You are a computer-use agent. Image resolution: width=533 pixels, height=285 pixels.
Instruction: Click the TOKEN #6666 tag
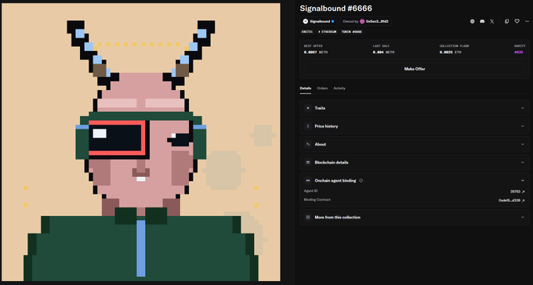tap(351, 32)
